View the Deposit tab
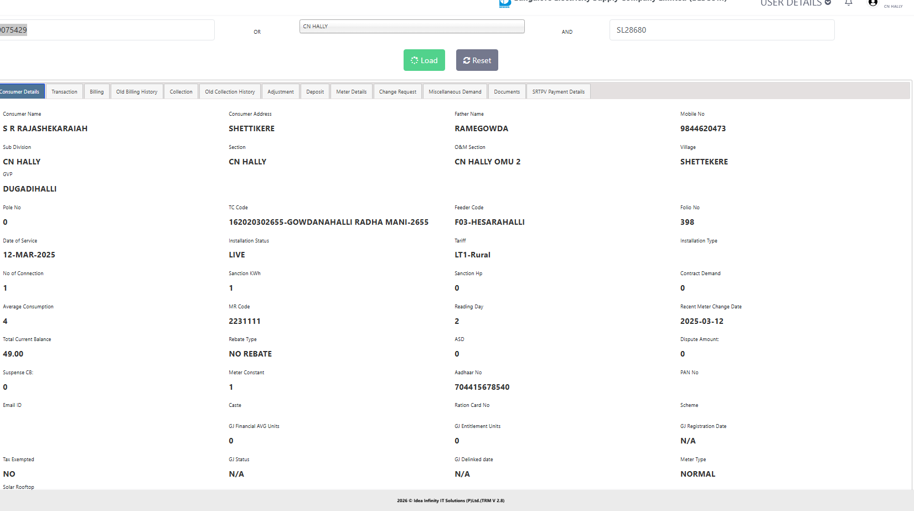 tap(315, 92)
